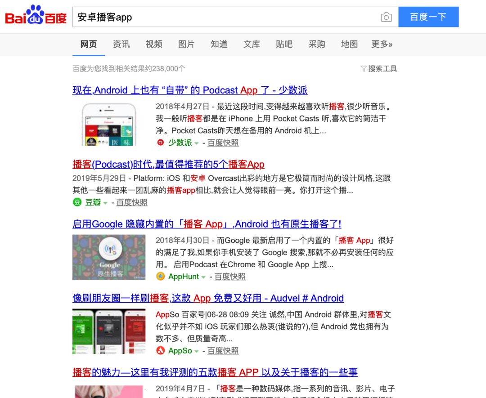Click the AppHunt source icon

coord(160,276)
